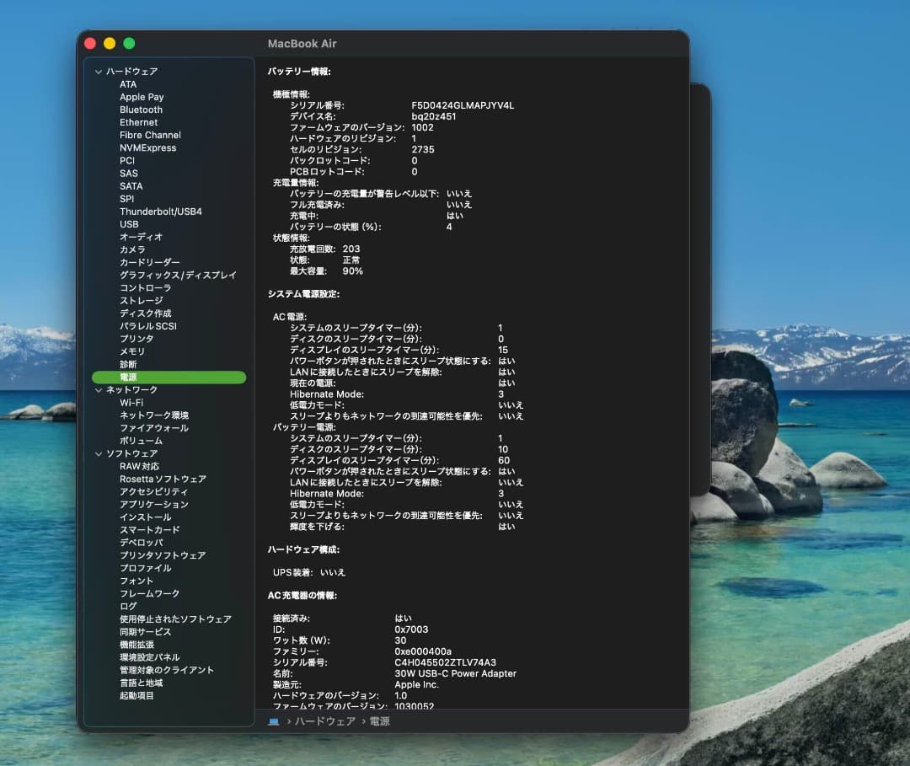
Task: Open the Thunderbolt/USB4 entry
Action: [160, 212]
